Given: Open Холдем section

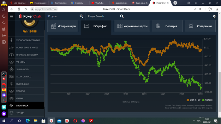Looking at the screenshot, I should [26, 91].
